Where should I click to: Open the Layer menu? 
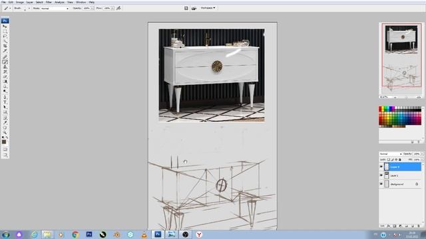(29, 2)
